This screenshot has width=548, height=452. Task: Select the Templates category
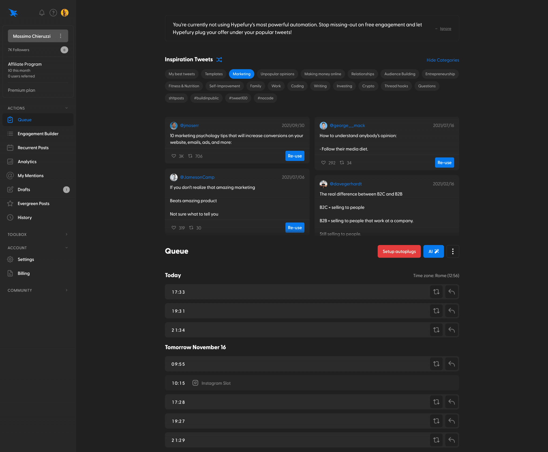coord(214,74)
